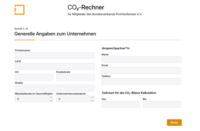The width and height of the screenshot is (200, 131).
Task: Focus the Firmenname text field
Action: click(x=55, y=56)
